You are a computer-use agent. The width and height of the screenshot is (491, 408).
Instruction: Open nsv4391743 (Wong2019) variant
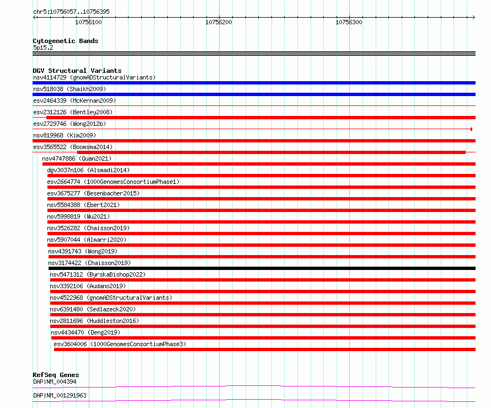[x=83, y=251]
